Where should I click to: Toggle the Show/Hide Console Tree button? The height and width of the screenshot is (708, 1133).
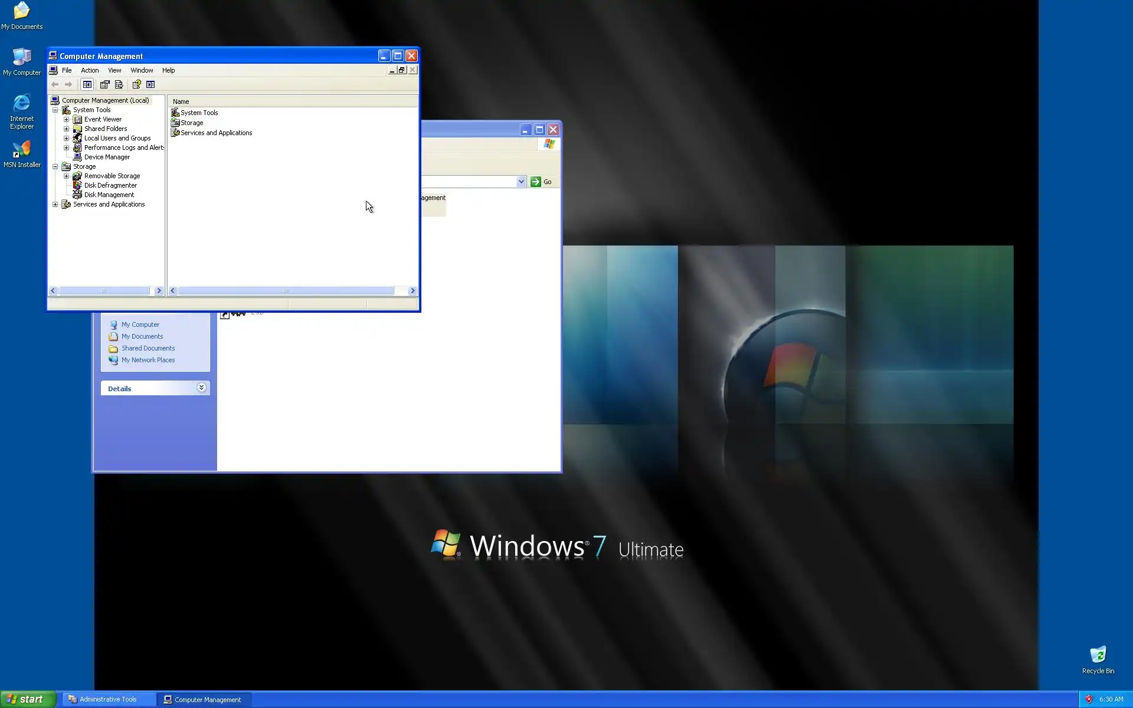click(87, 84)
